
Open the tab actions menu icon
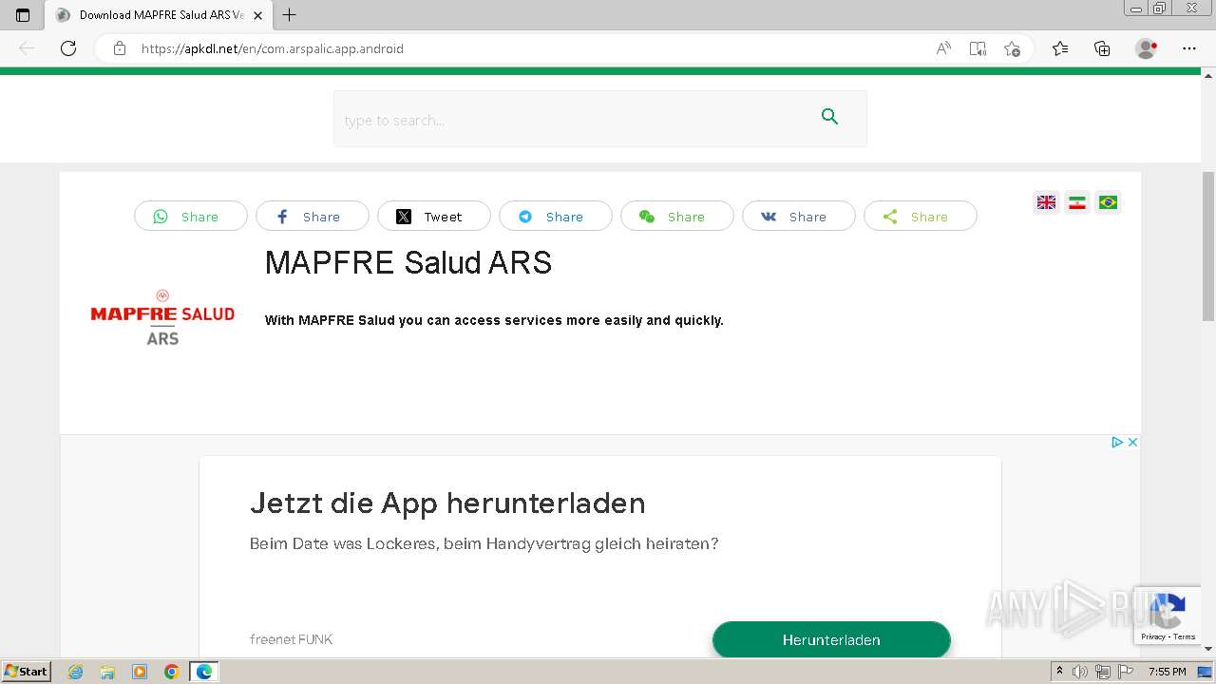click(x=23, y=15)
